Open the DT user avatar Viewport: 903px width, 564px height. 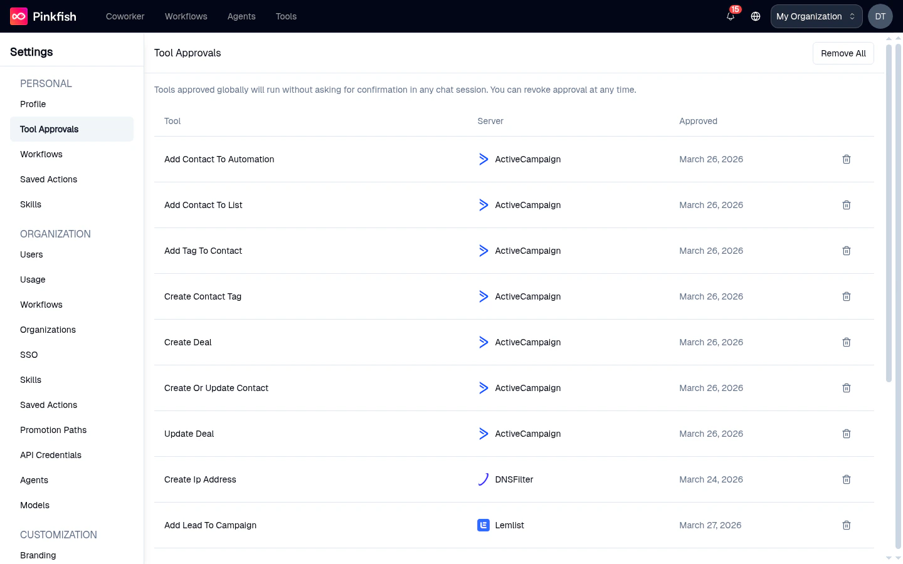pos(880,16)
